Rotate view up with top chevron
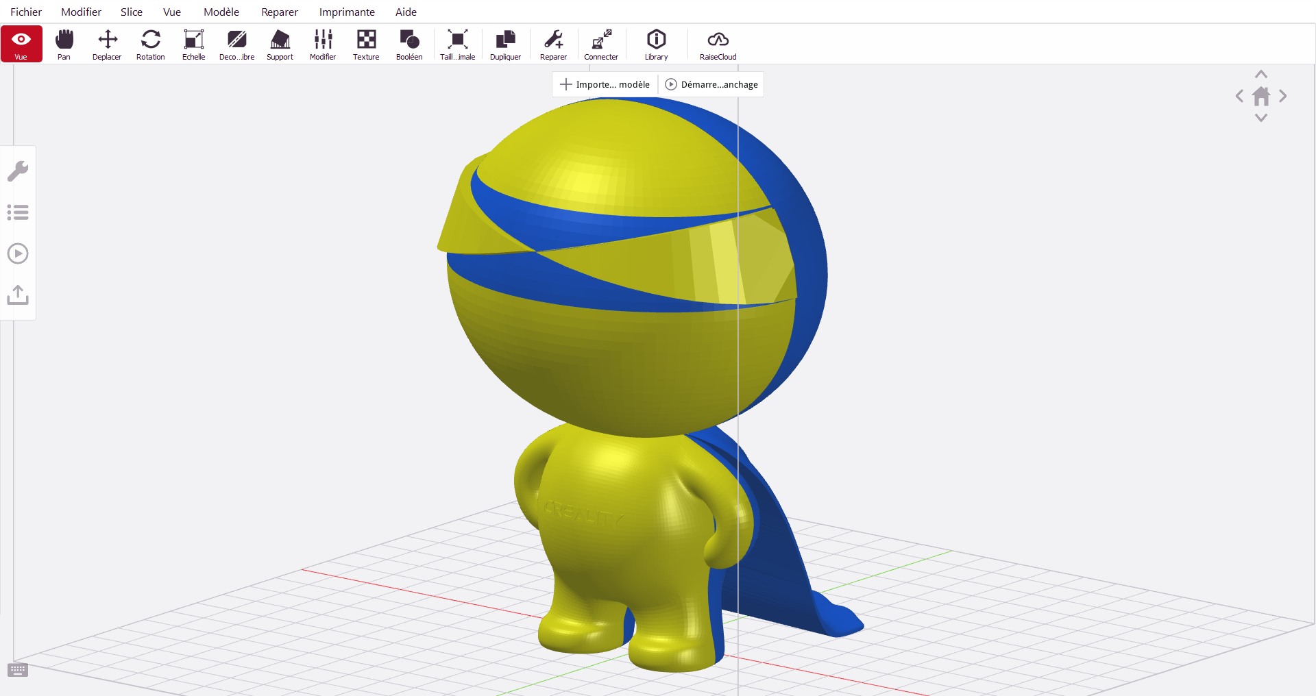This screenshot has width=1316, height=696. coord(1261,74)
